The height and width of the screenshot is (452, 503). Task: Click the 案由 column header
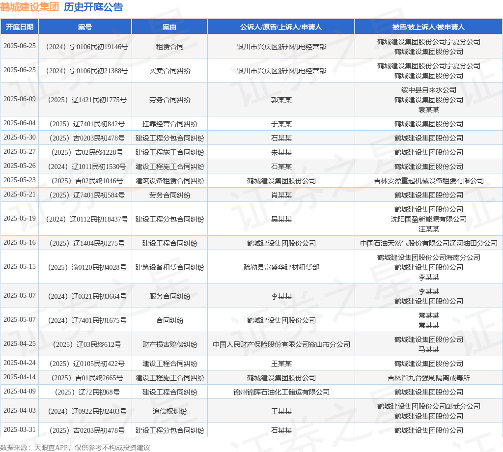[169, 27]
